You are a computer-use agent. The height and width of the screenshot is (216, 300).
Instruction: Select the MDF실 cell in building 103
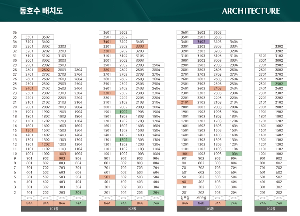point(201,198)
